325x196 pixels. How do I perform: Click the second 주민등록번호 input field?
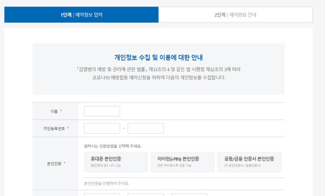146,128
